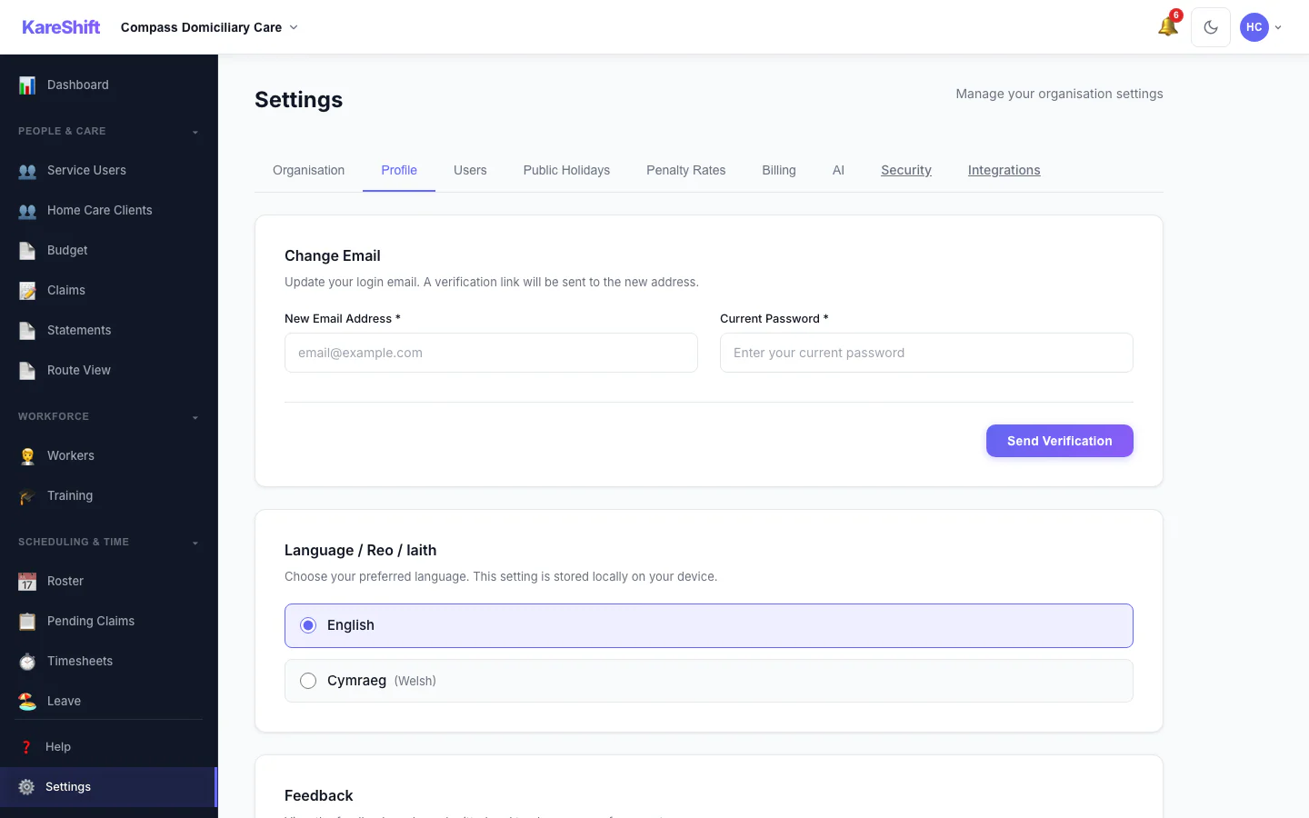Image resolution: width=1309 pixels, height=818 pixels.
Task: Switch to the Users tab
Action: tap(470, 170)
